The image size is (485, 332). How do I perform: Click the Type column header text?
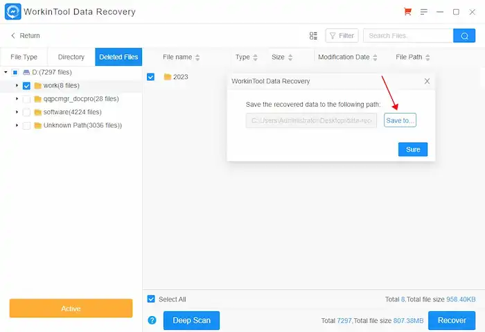(242, 58)
